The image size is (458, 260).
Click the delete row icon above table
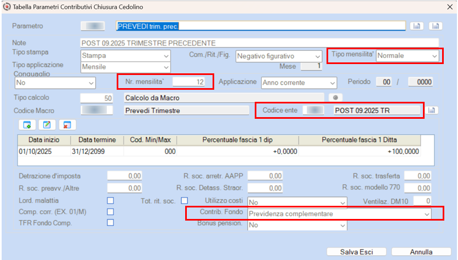click(x=67, y=125)
